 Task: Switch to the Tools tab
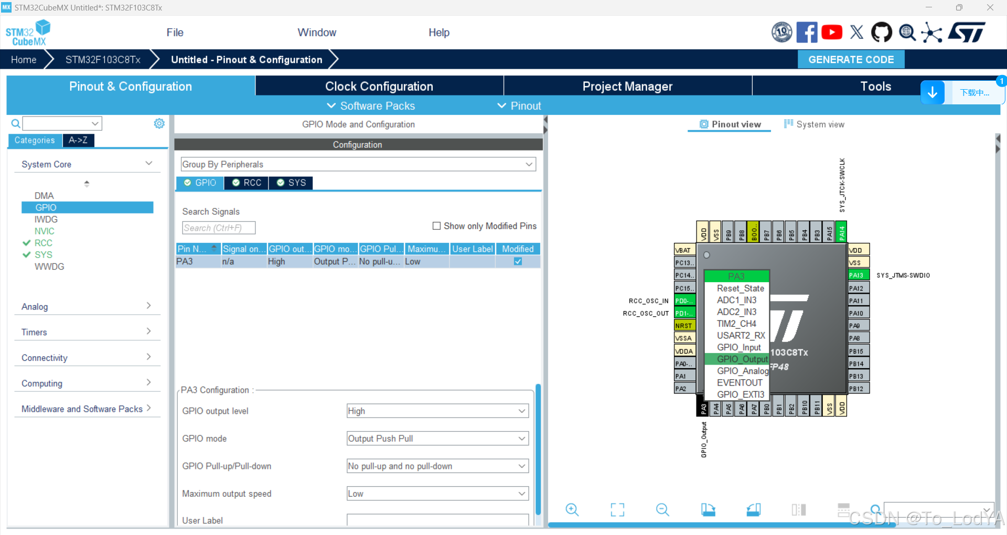(x=875, y=86)
